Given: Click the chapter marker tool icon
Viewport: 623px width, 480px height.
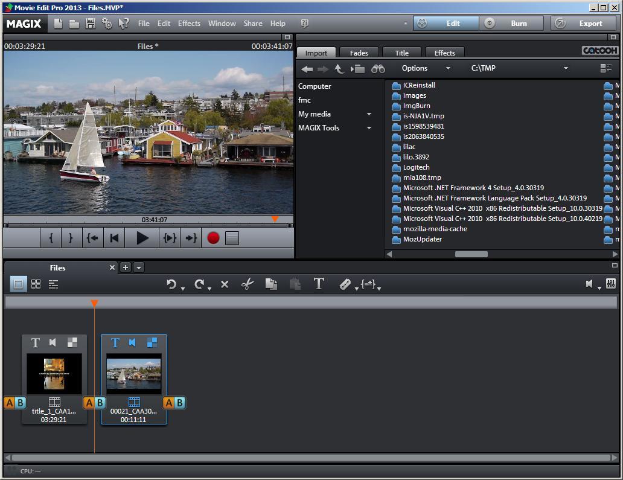Looking at the screenshot, I should [x=345, y=284].
